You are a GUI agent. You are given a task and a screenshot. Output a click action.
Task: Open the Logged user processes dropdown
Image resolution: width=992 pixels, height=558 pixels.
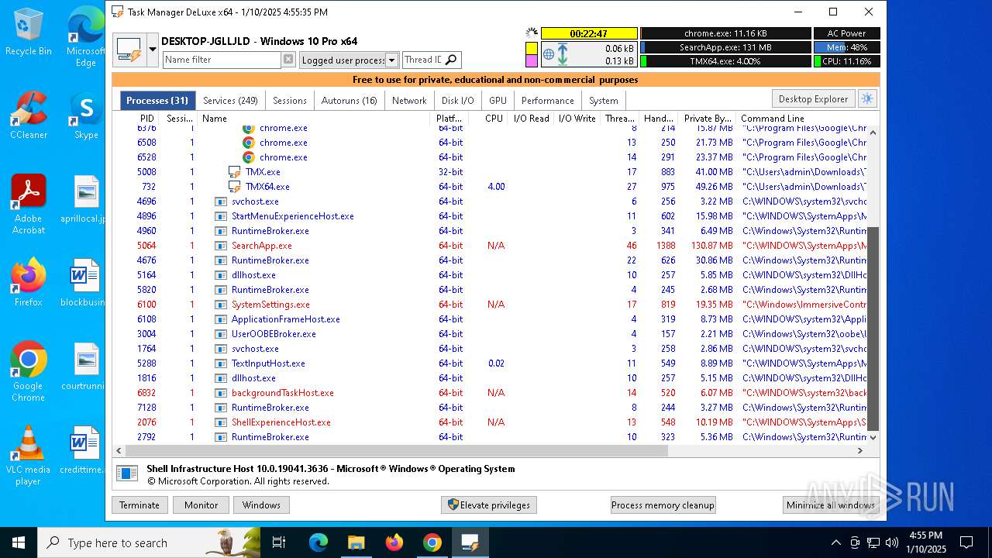(x=391, y=60)
